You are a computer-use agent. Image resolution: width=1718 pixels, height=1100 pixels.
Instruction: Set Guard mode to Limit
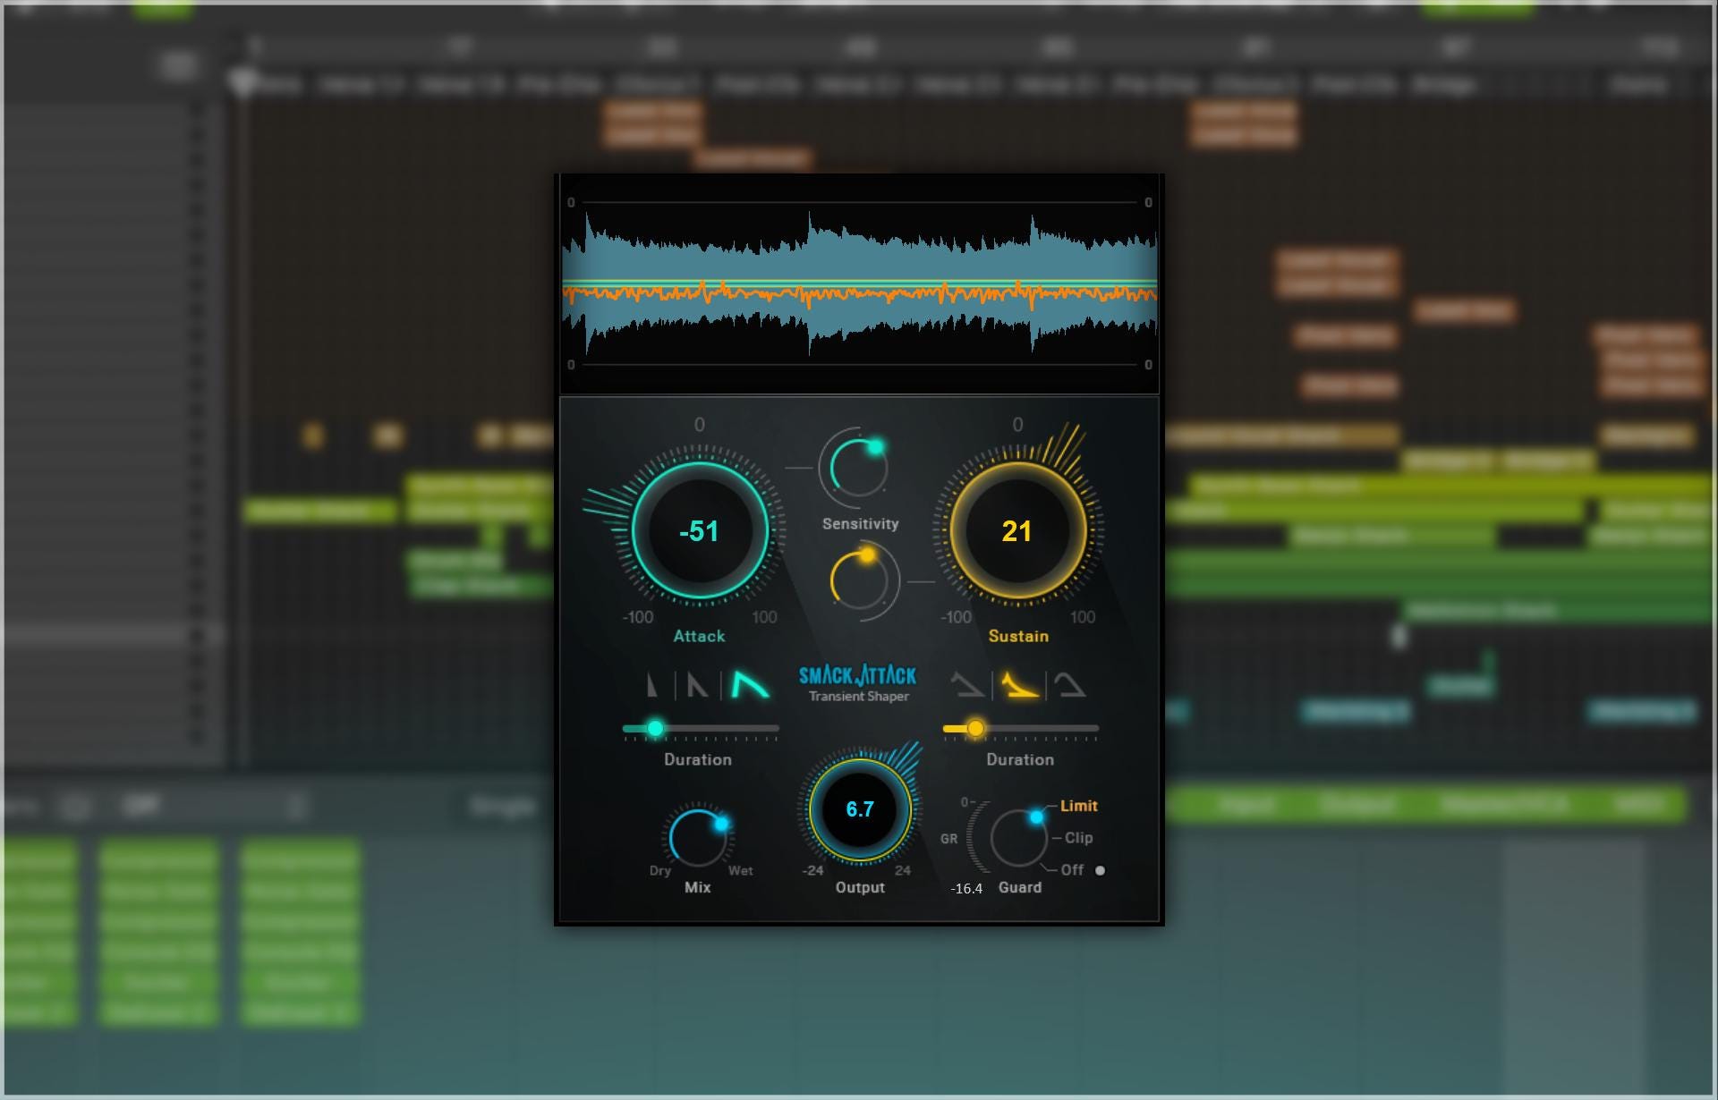(x=1078, y=806)
